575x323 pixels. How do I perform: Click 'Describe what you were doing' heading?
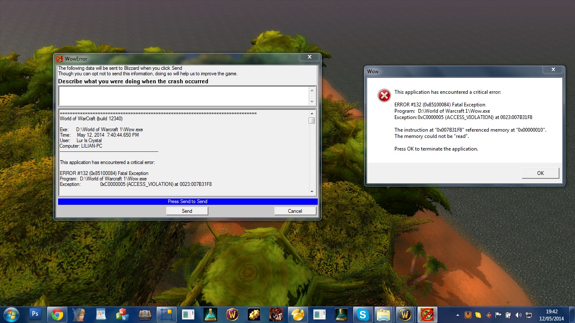[x=133, y=82]
